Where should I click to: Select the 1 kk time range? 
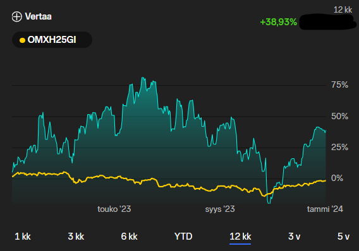(23, 236)
